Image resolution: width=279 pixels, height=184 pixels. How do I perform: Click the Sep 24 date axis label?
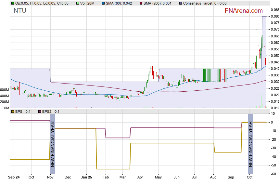(x=14, y=177)
